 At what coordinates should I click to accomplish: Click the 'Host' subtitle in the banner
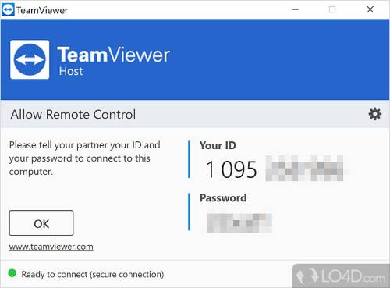coord(71,71)
